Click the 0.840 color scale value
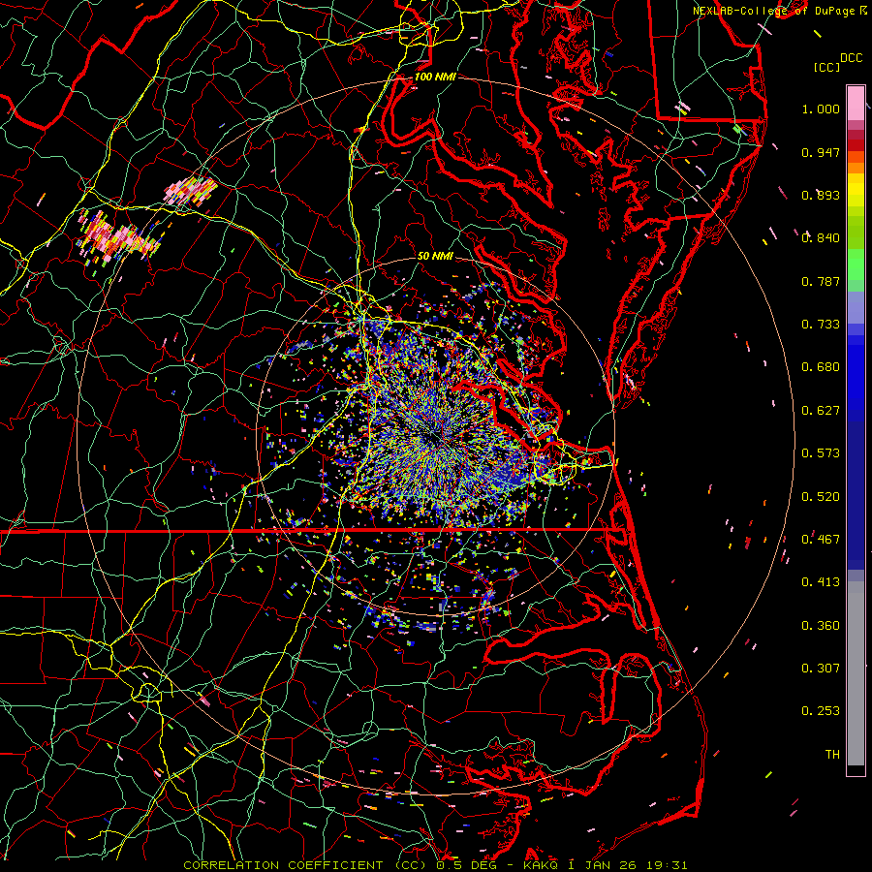The height and width of the screenshot is (872, 872). (x=821, y=238)
